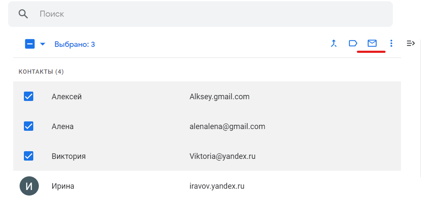Click email Viktoria@yandex.ru
Screen dimensions: 421x210
222,156
